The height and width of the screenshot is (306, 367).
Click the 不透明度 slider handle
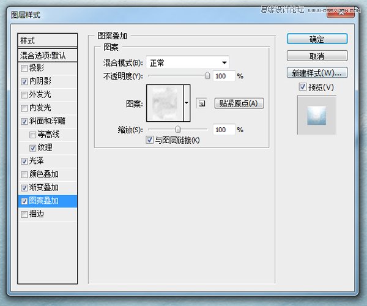(x=207, y=76)
